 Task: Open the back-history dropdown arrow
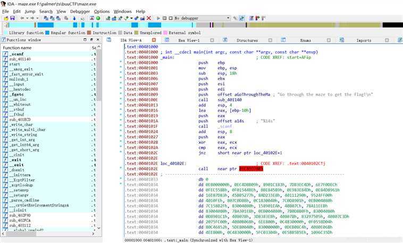[27, 18]
